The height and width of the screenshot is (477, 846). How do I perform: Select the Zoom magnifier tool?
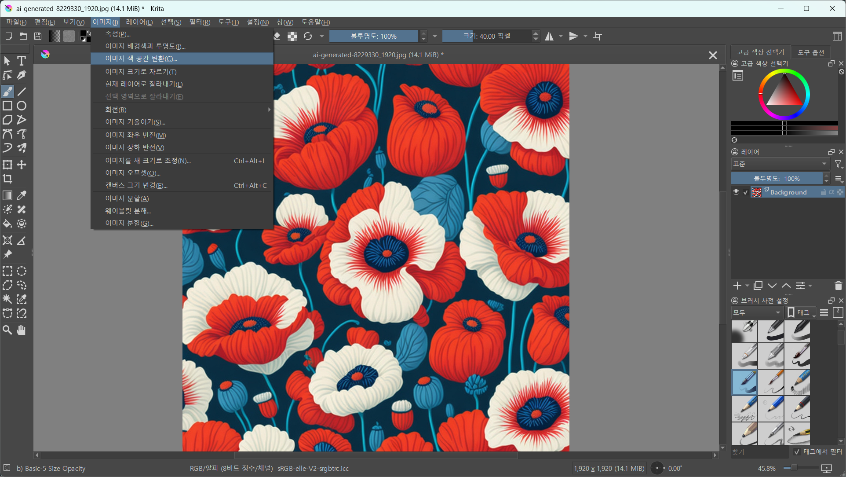7,330
